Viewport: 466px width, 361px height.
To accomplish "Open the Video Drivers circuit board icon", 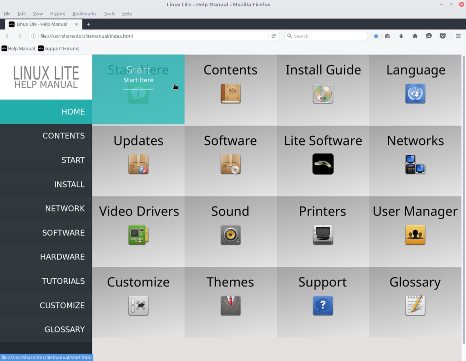I will (x=138, y=235).
